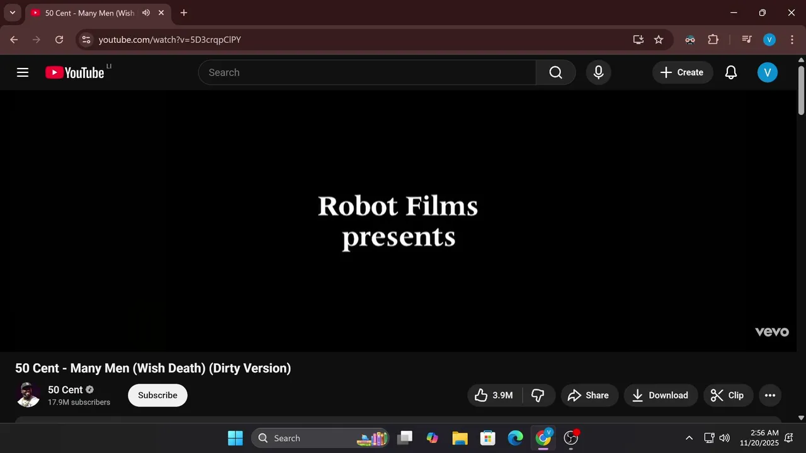Open 50 Cent channel name link

[65, 389]
